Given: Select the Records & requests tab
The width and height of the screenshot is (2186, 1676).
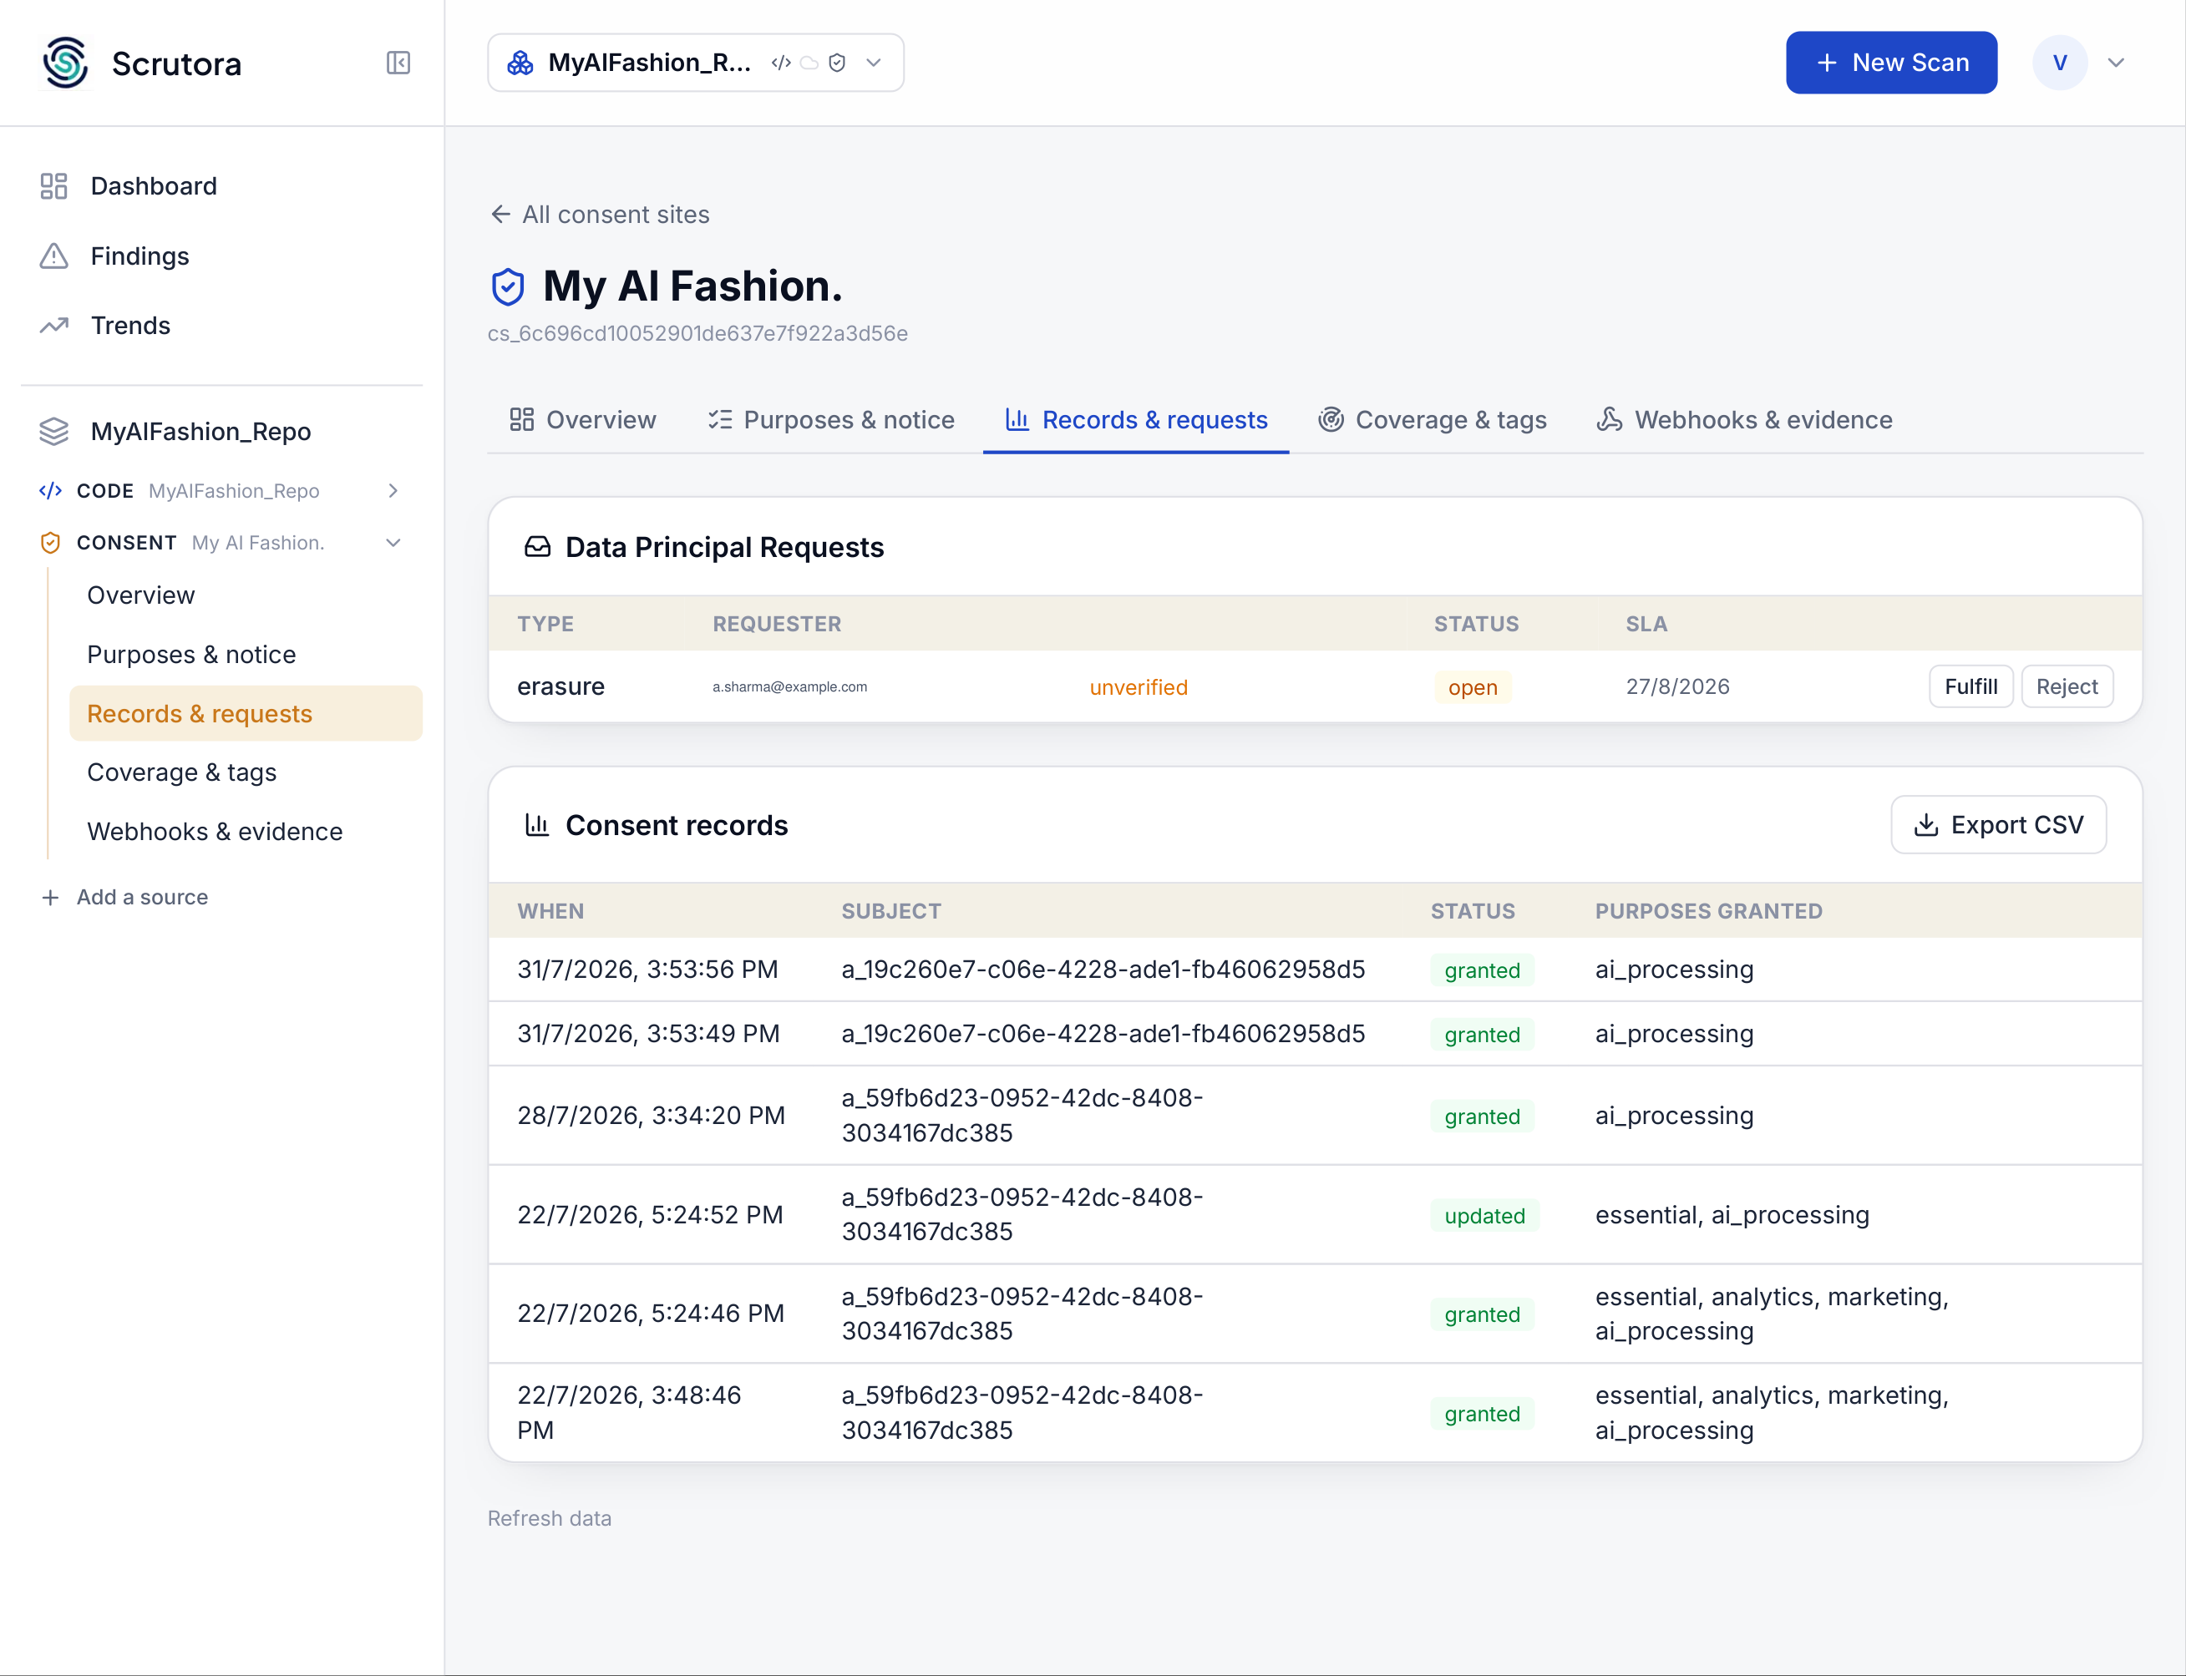Looking at the screenshot, I should 1135,420.
